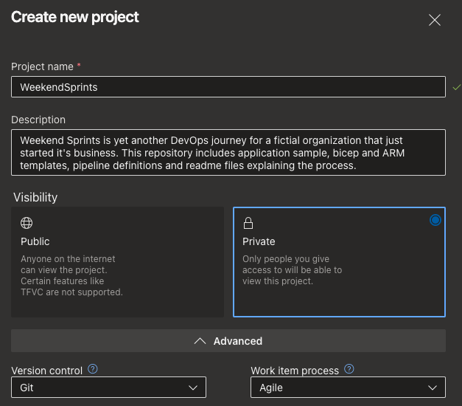Click the Project name label
The image size is (462, 406).
(x=42, y=66)
